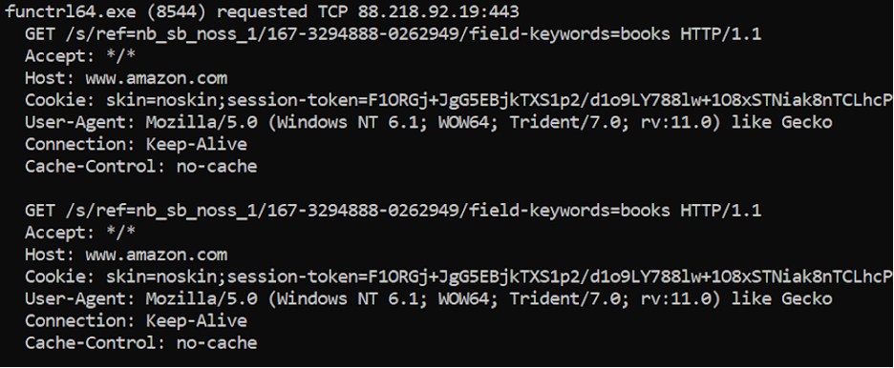Click HTTP/1.1 in the first request line
Image resolution: width=894 pixels, height=368 pixels.
pos(721,34)
